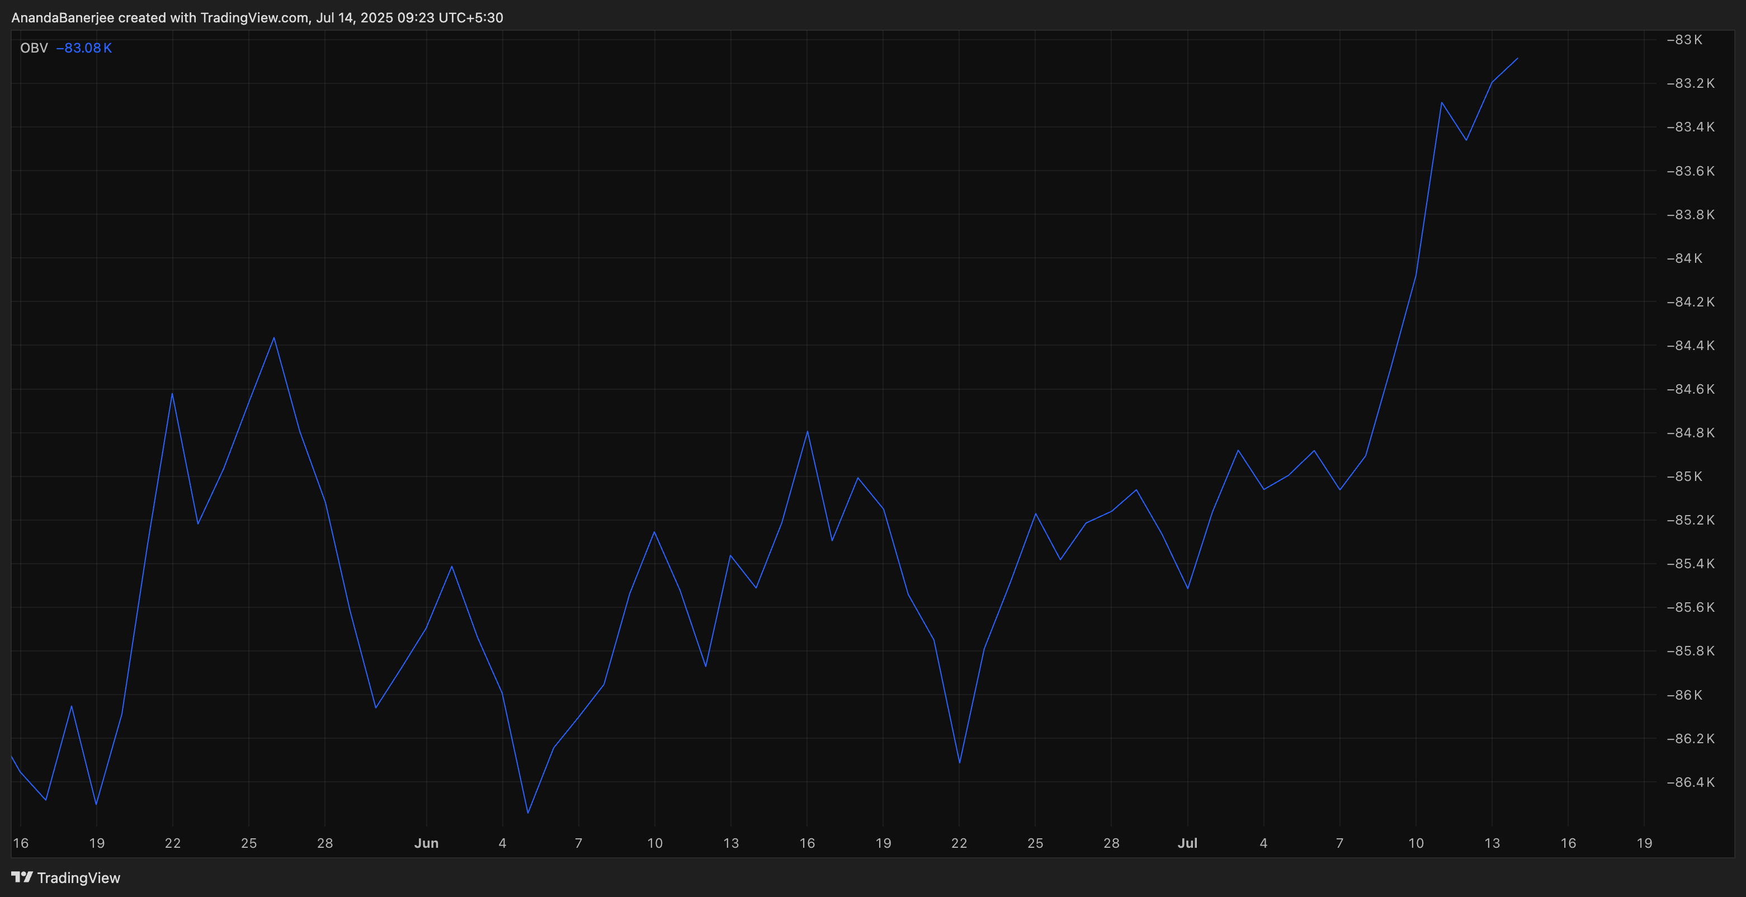The image size is (1746, 897).
Task: Click the -84 K price scale label
Action: [x=1683, y=258]
